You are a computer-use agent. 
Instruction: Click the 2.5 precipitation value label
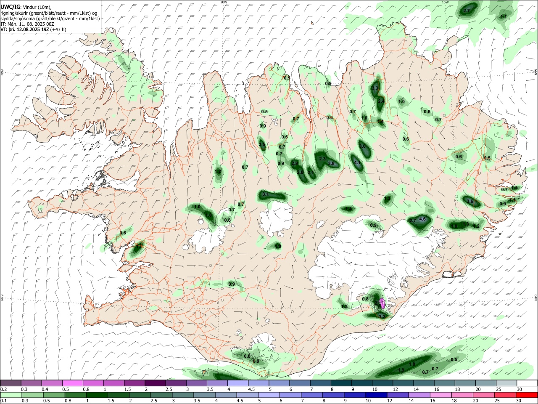pyautogui.click(x=262, y=144)
